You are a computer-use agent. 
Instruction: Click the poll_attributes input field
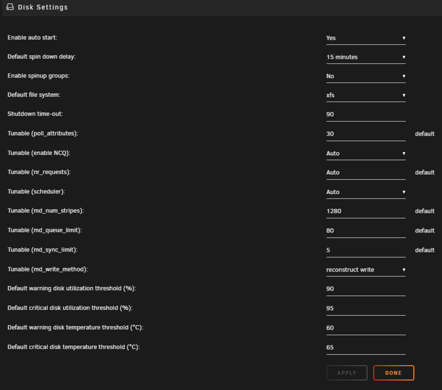pyautogui.click(x=366, y=134)
